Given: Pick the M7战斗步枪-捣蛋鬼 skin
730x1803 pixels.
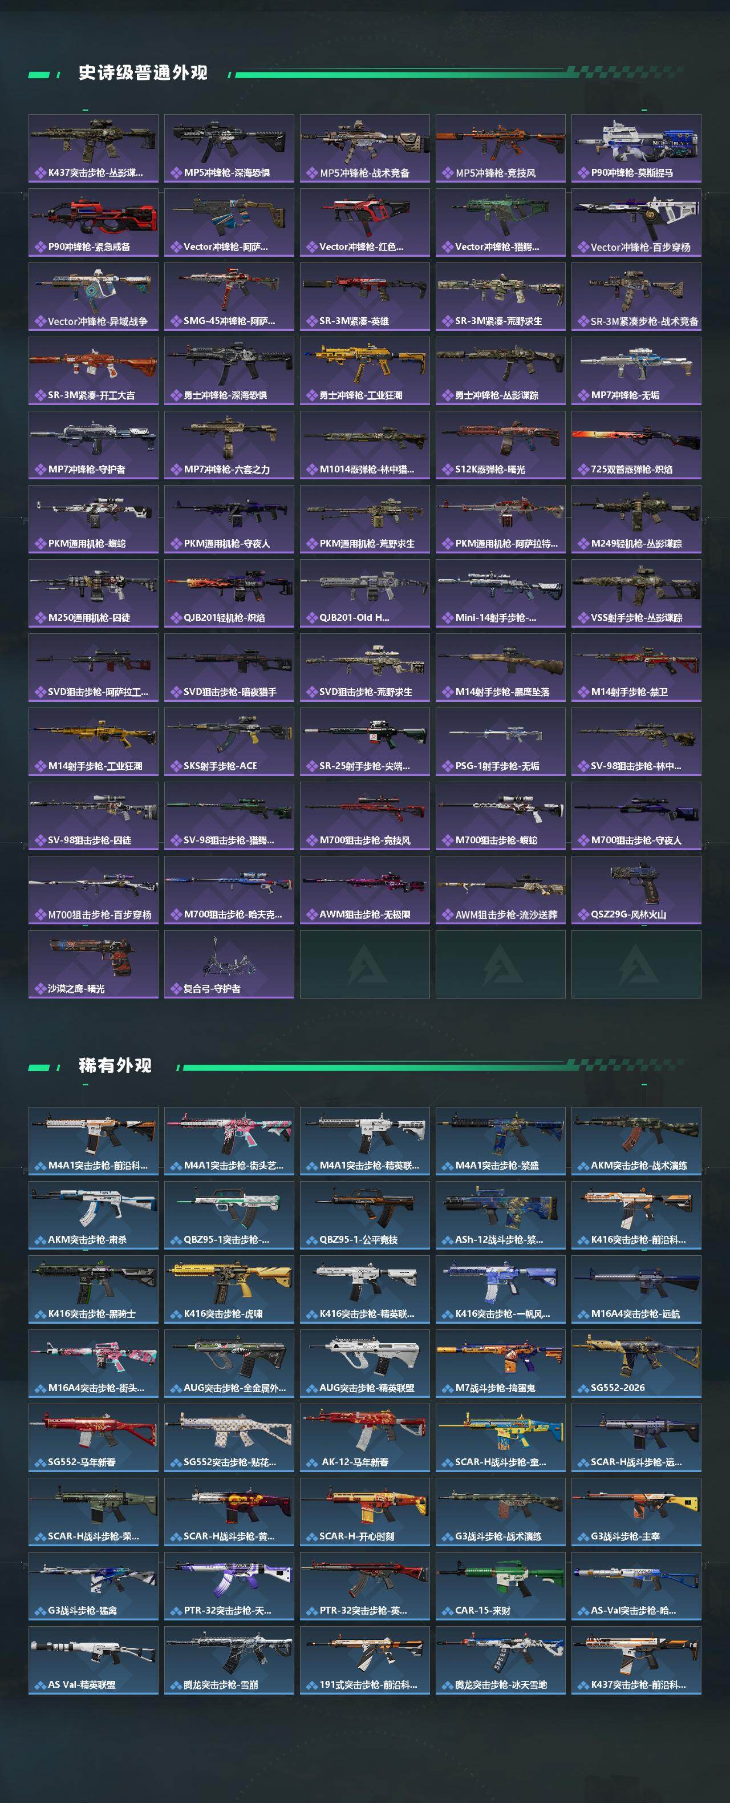Looking at the screenshot, I should pos(500,1364).
